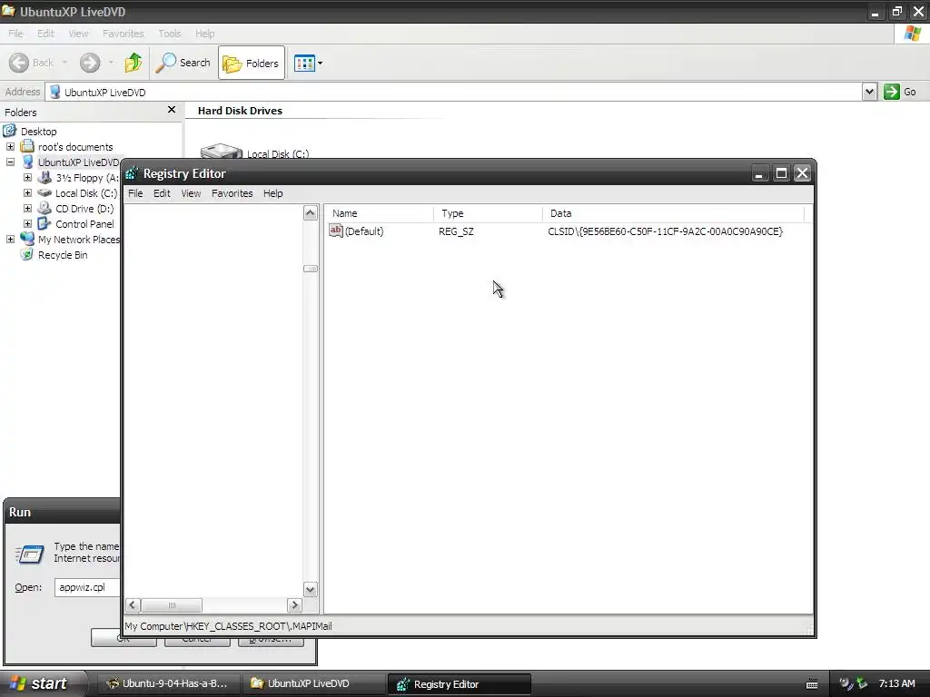Click the Start button

42,683
